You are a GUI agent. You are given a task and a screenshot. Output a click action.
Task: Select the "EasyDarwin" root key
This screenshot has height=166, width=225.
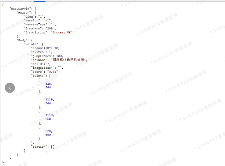[20, 9]
